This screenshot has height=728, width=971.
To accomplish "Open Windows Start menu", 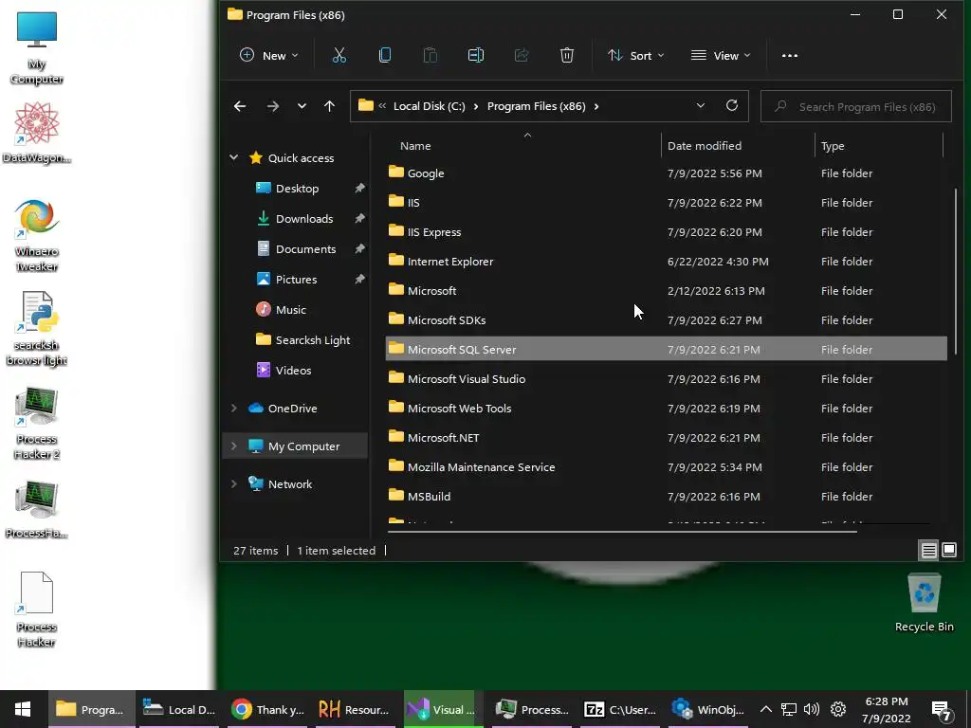I will click(x=23, y=709).
